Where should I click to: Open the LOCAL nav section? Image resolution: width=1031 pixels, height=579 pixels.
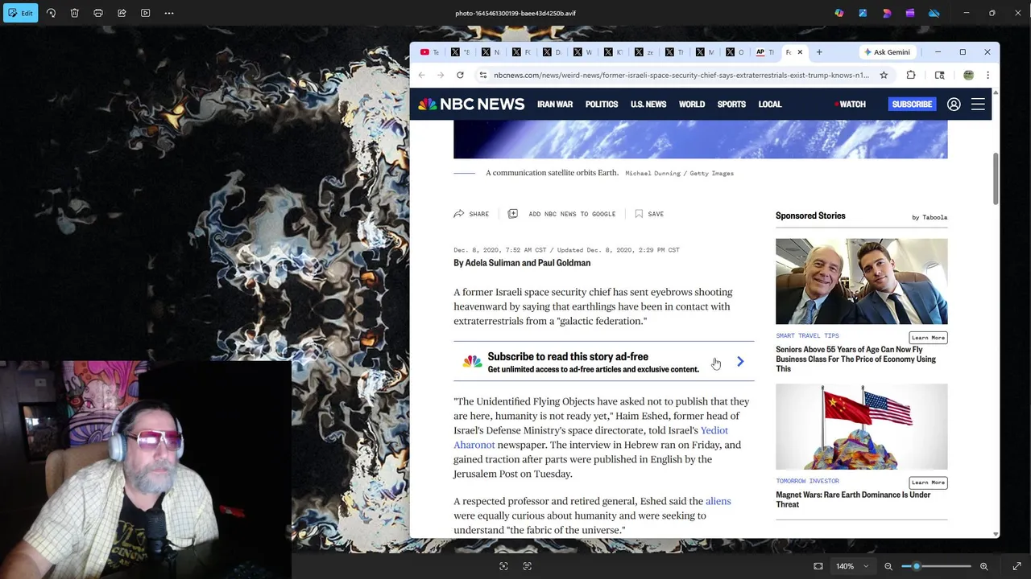[x=770, y=105]
